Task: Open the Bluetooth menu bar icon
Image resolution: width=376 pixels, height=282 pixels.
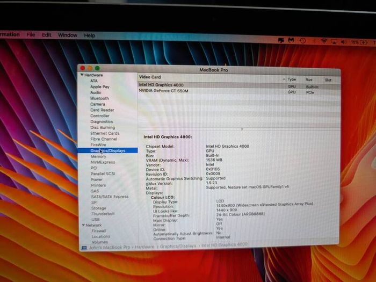Action: pyautogui.click(x=314, y=41)
